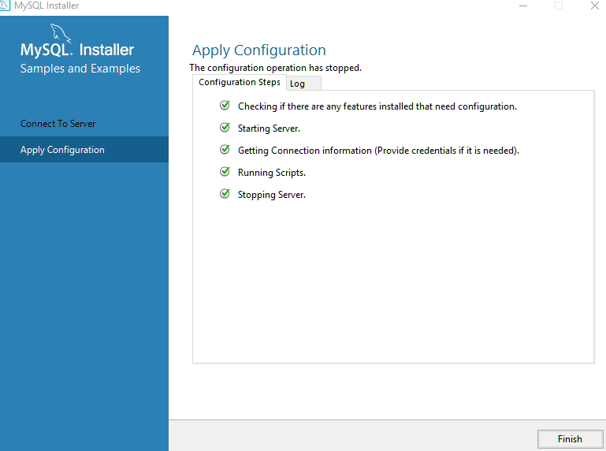Click the green checkmark beside Starting Server
Image resolution: width=606 pixels, height=451 pixels.
click(x=225, y=128)
